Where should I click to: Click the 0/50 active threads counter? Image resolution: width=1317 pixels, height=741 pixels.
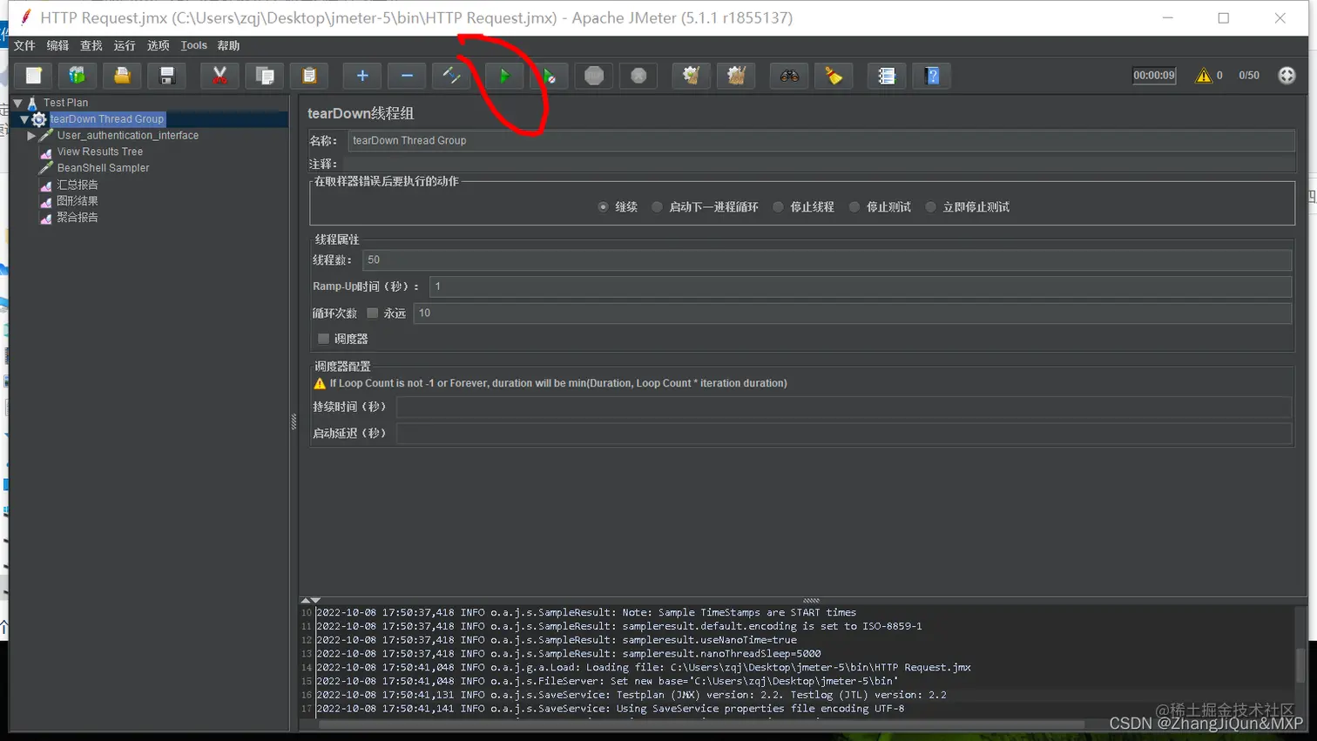pos(1249,76)
